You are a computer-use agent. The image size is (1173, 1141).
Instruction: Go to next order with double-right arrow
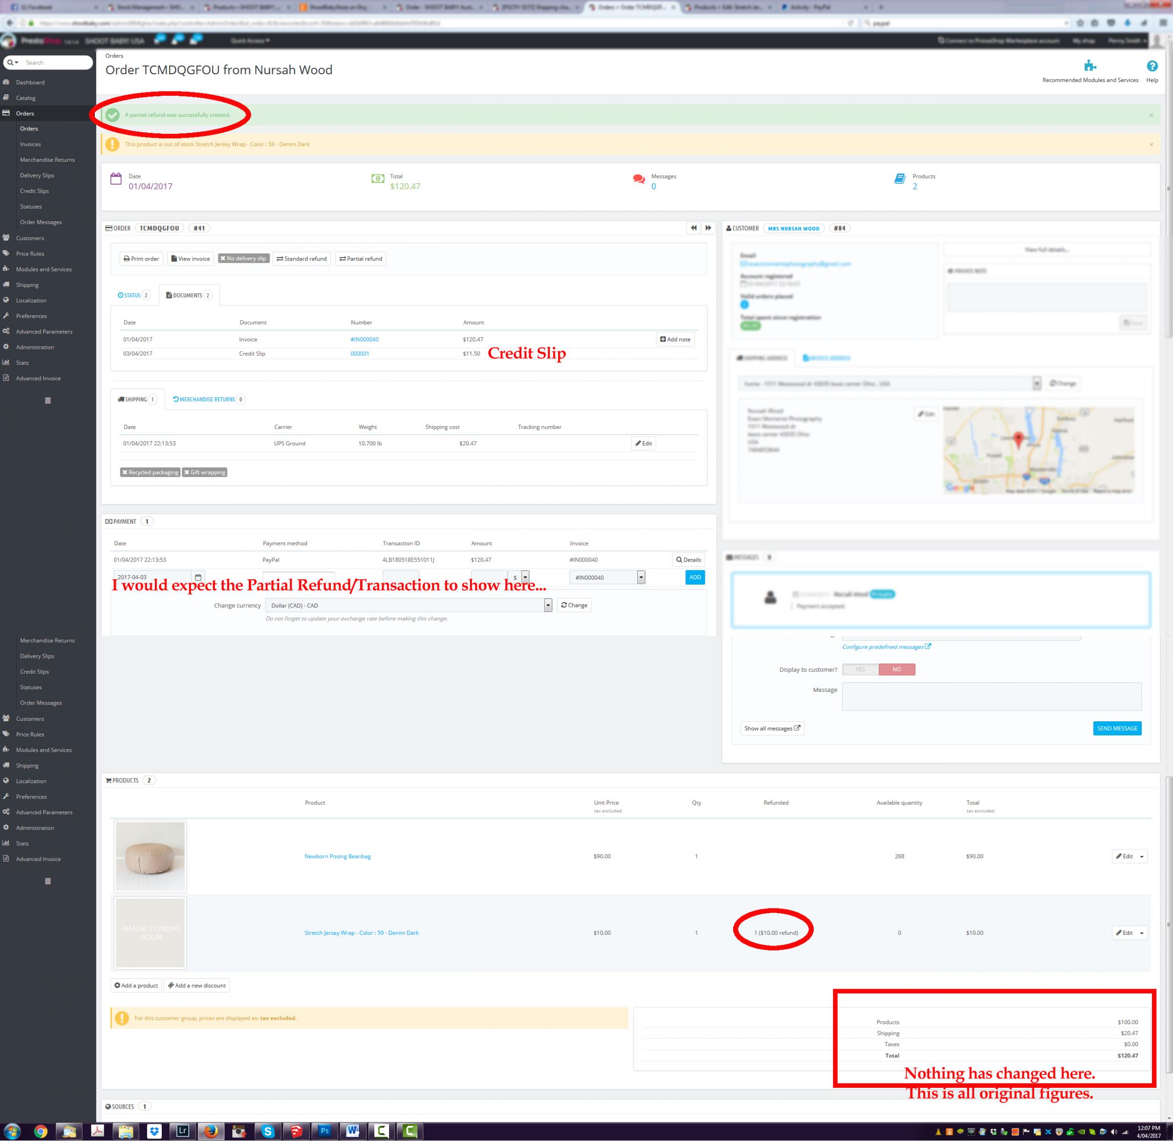pyautogui.click(x=708, y=228)
